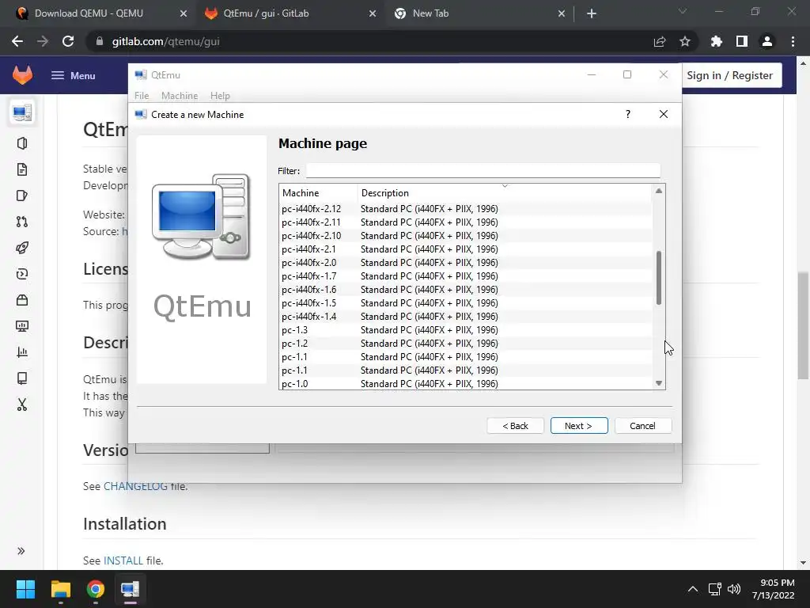Go back with the browser back arrow
This screenshot has height=608, width=810.
pos(17,41)
